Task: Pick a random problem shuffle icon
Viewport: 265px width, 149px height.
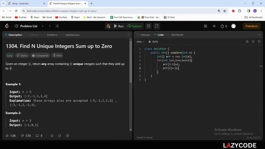Action: pos(57,26)
